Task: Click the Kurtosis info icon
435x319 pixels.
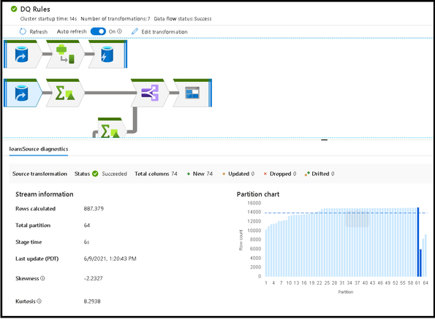Action: click(x=39, y=301)
